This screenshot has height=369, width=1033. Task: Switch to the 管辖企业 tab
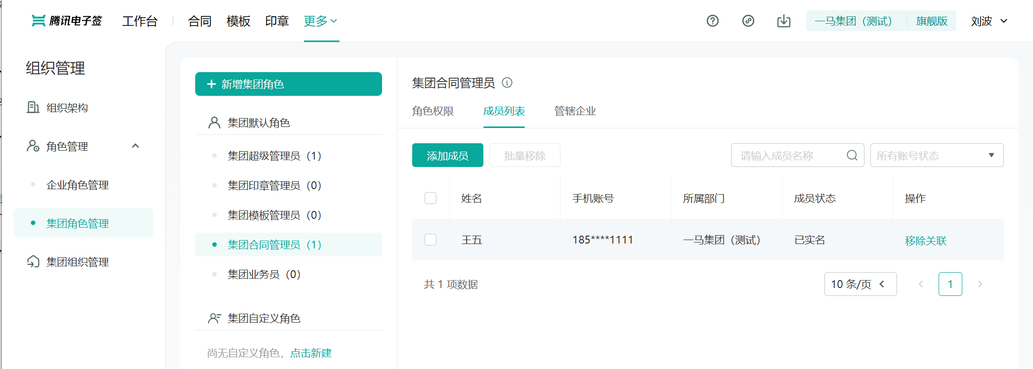click(575, 111)
